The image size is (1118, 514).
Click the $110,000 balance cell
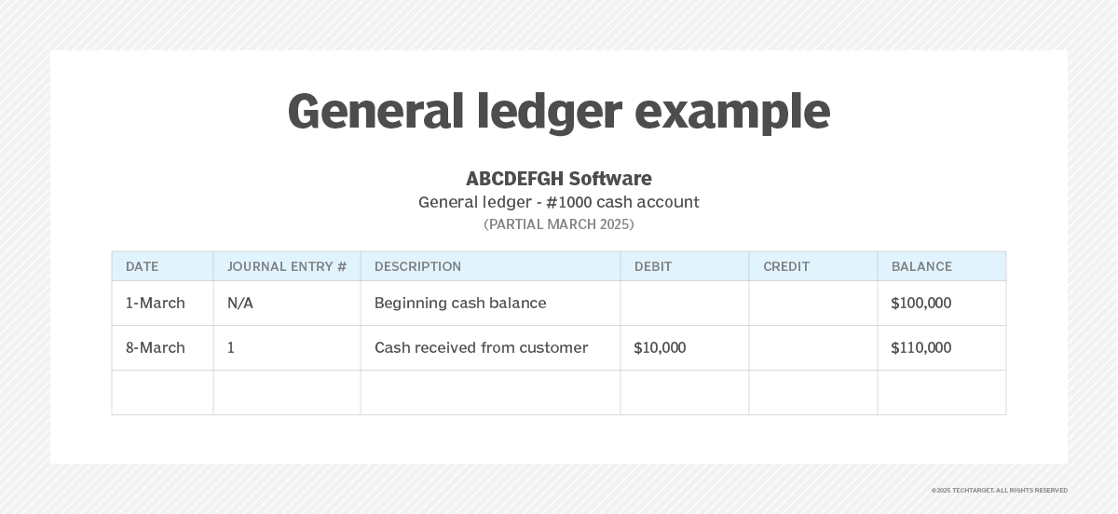coord(921,348)
